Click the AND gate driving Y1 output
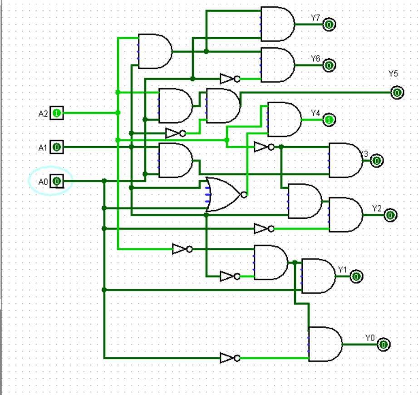 click(318, 276)
